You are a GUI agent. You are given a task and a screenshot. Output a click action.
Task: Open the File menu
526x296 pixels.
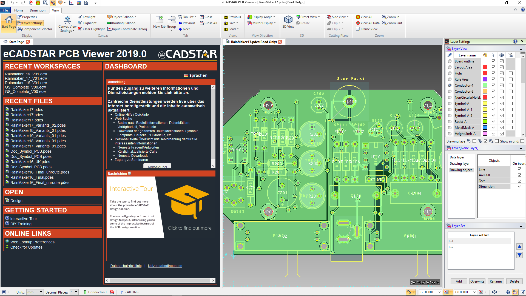(5, 10)
